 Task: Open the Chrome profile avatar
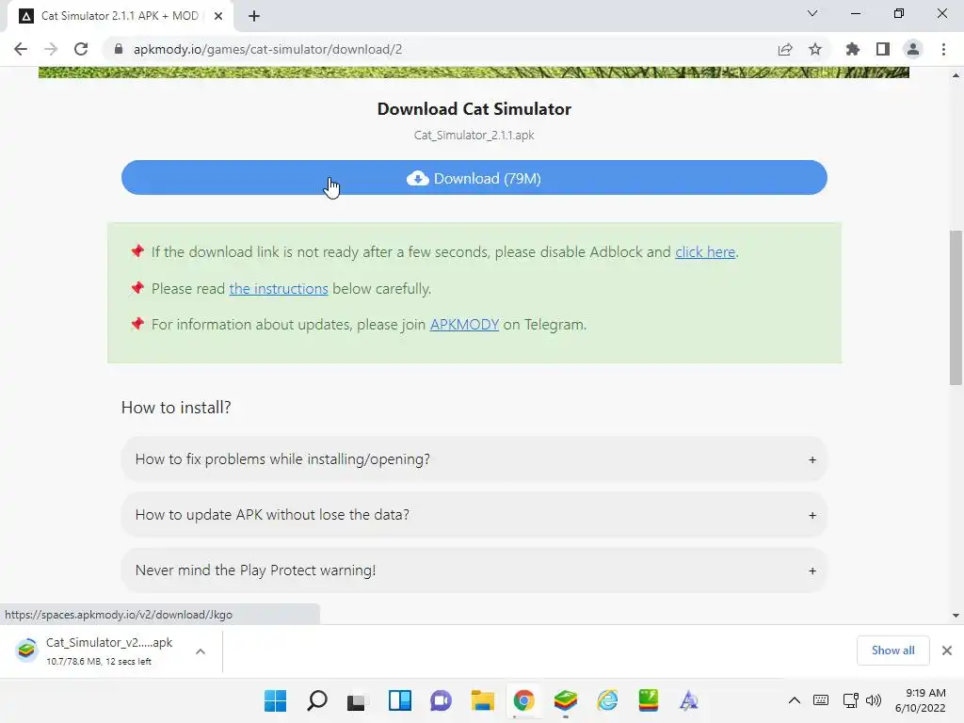[x=913, y=49]
